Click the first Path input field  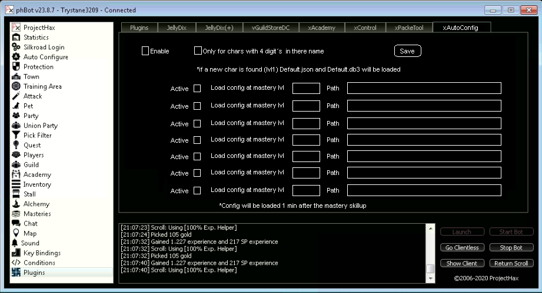pyautogui.click(x=424, y=89)
